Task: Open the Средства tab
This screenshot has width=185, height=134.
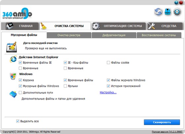Action: (x=165, y=26)
